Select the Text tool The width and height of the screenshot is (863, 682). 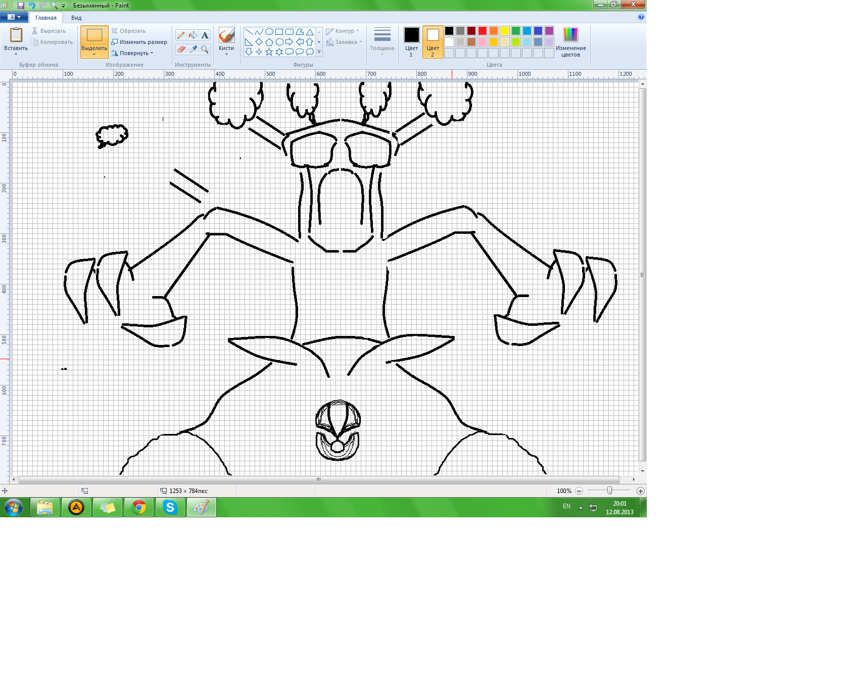pos(205,35)
